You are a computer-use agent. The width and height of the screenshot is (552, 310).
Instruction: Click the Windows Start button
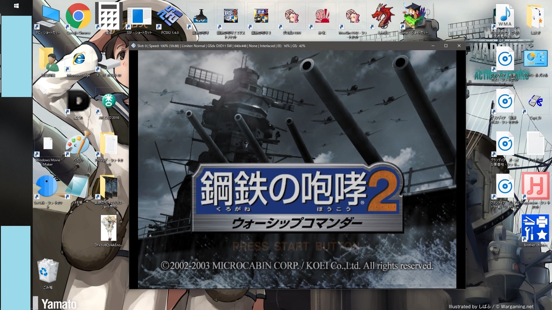[x=16, y=6]
